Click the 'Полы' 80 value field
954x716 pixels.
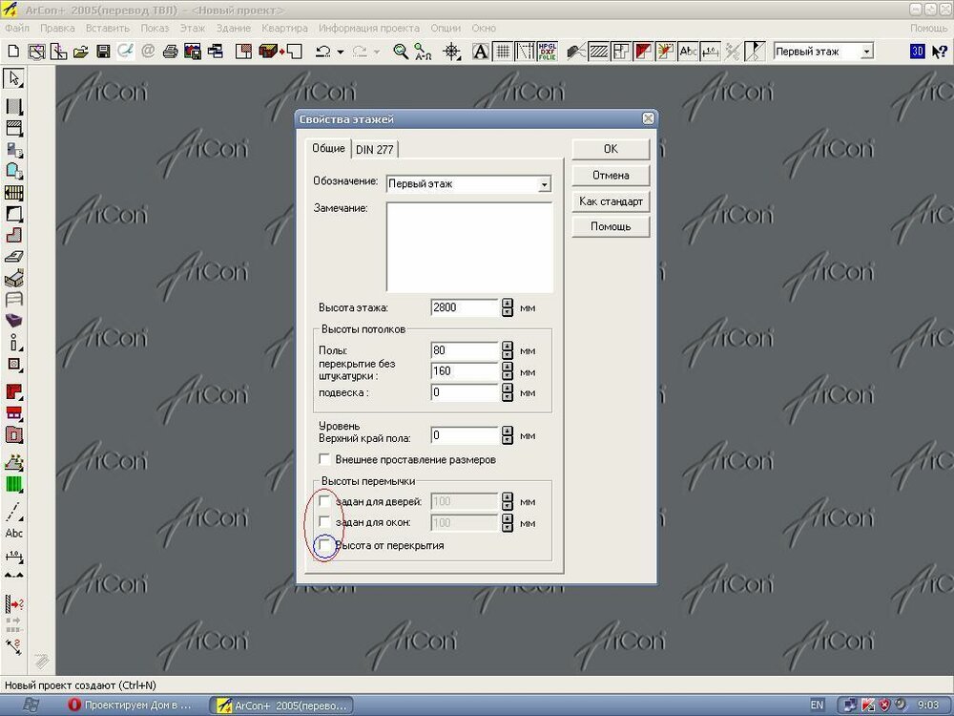(x=465, y=350)
